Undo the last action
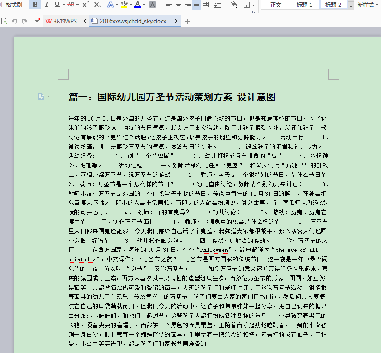The image size is (381, 353). [14, 21]
